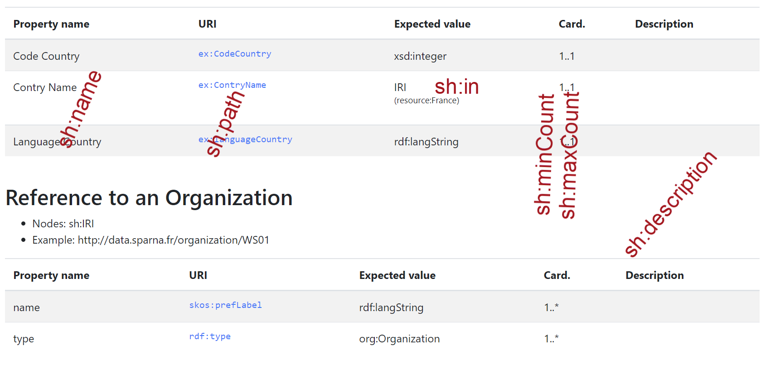The width and height of the screenshot is (770, 365).
Task: Click the red sh:in annotation
Action: (x=456, y=87)
